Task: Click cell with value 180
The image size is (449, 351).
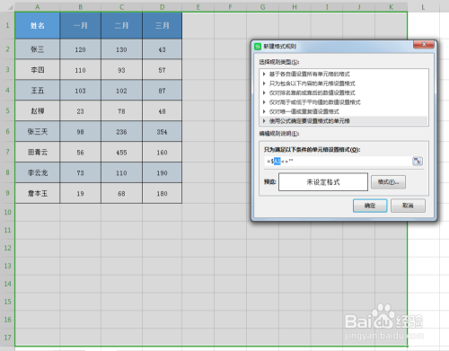Action: point(163,193)
